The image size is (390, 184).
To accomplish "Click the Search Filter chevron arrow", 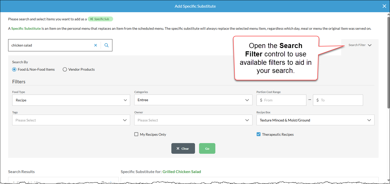I will [x=370, y=45].
